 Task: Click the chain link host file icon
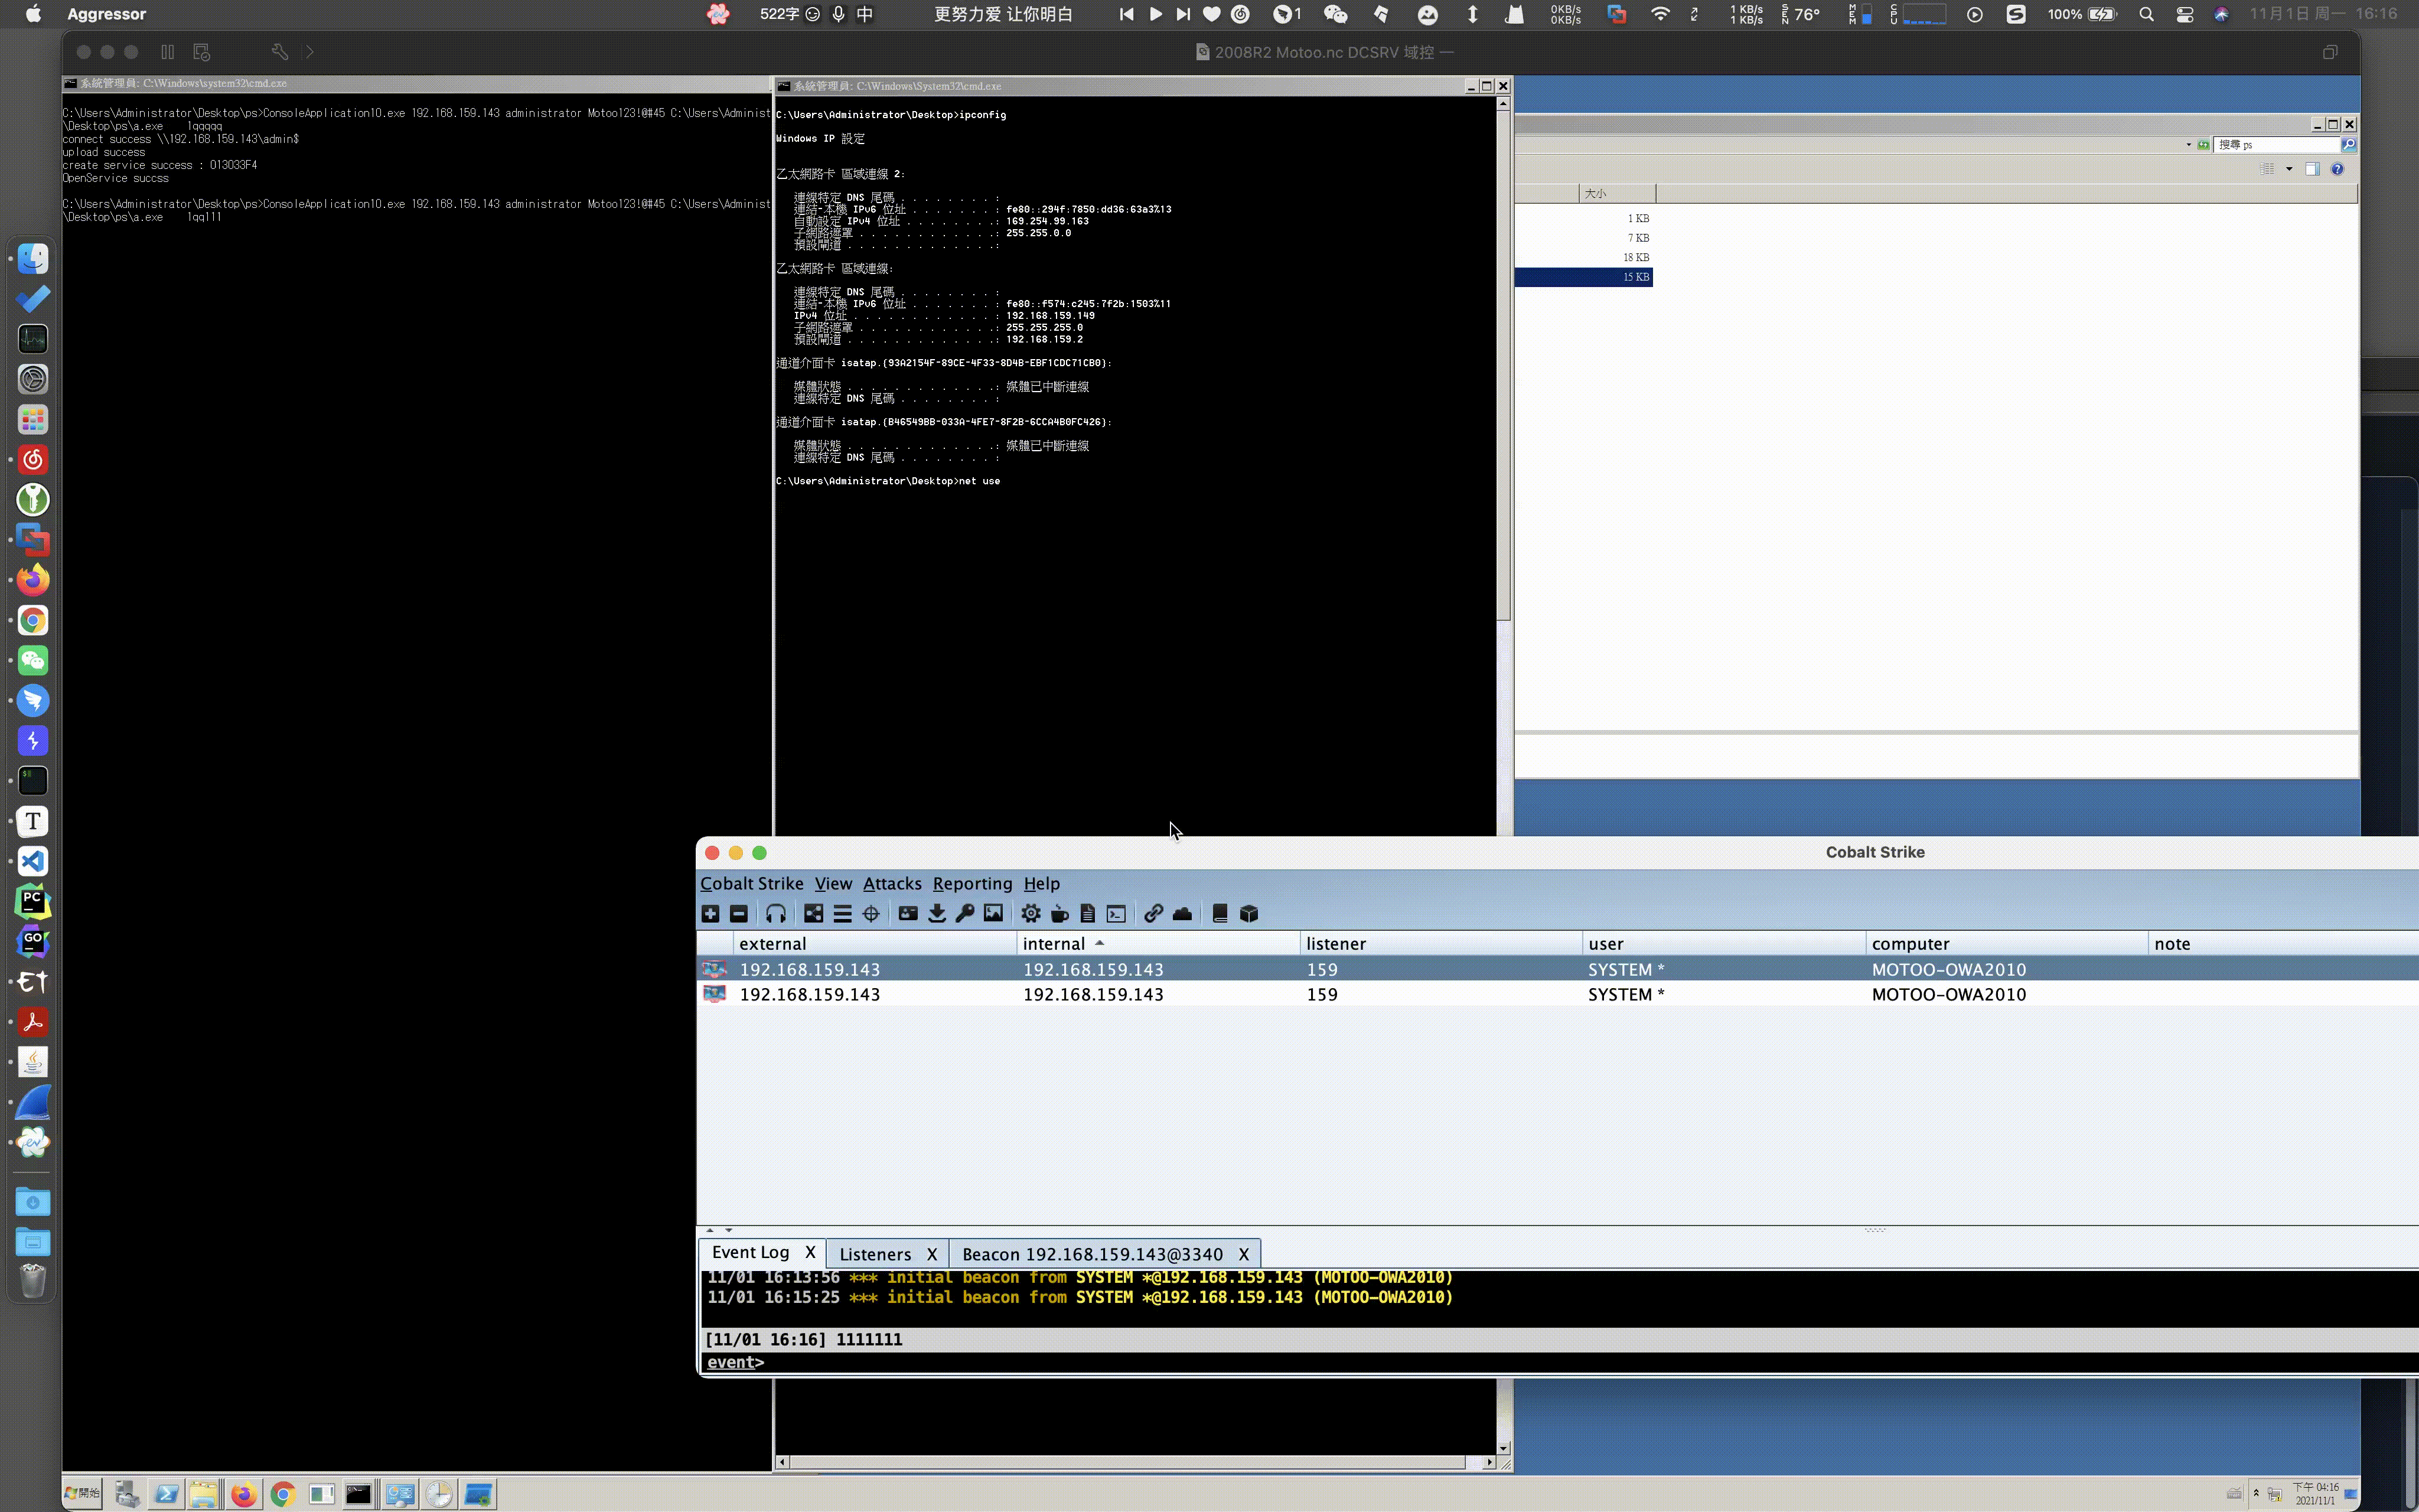tap(1153, 913)
